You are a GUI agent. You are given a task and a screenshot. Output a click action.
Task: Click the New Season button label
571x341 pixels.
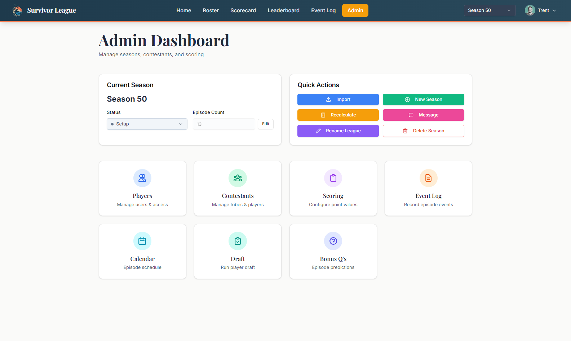429,99
